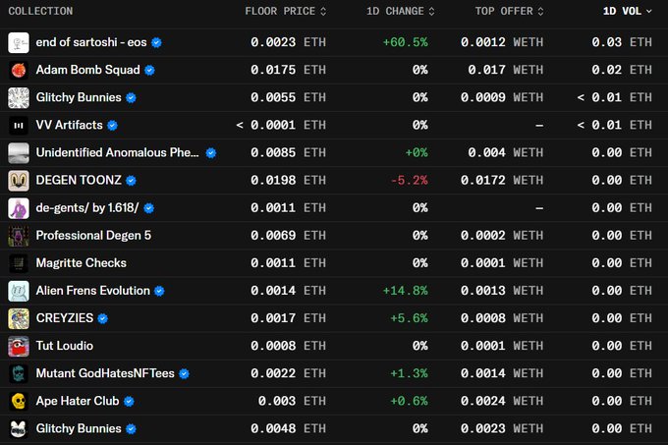
Task: Click the +5.6% change for CREYZIES
Action: (x=409, y=318)
